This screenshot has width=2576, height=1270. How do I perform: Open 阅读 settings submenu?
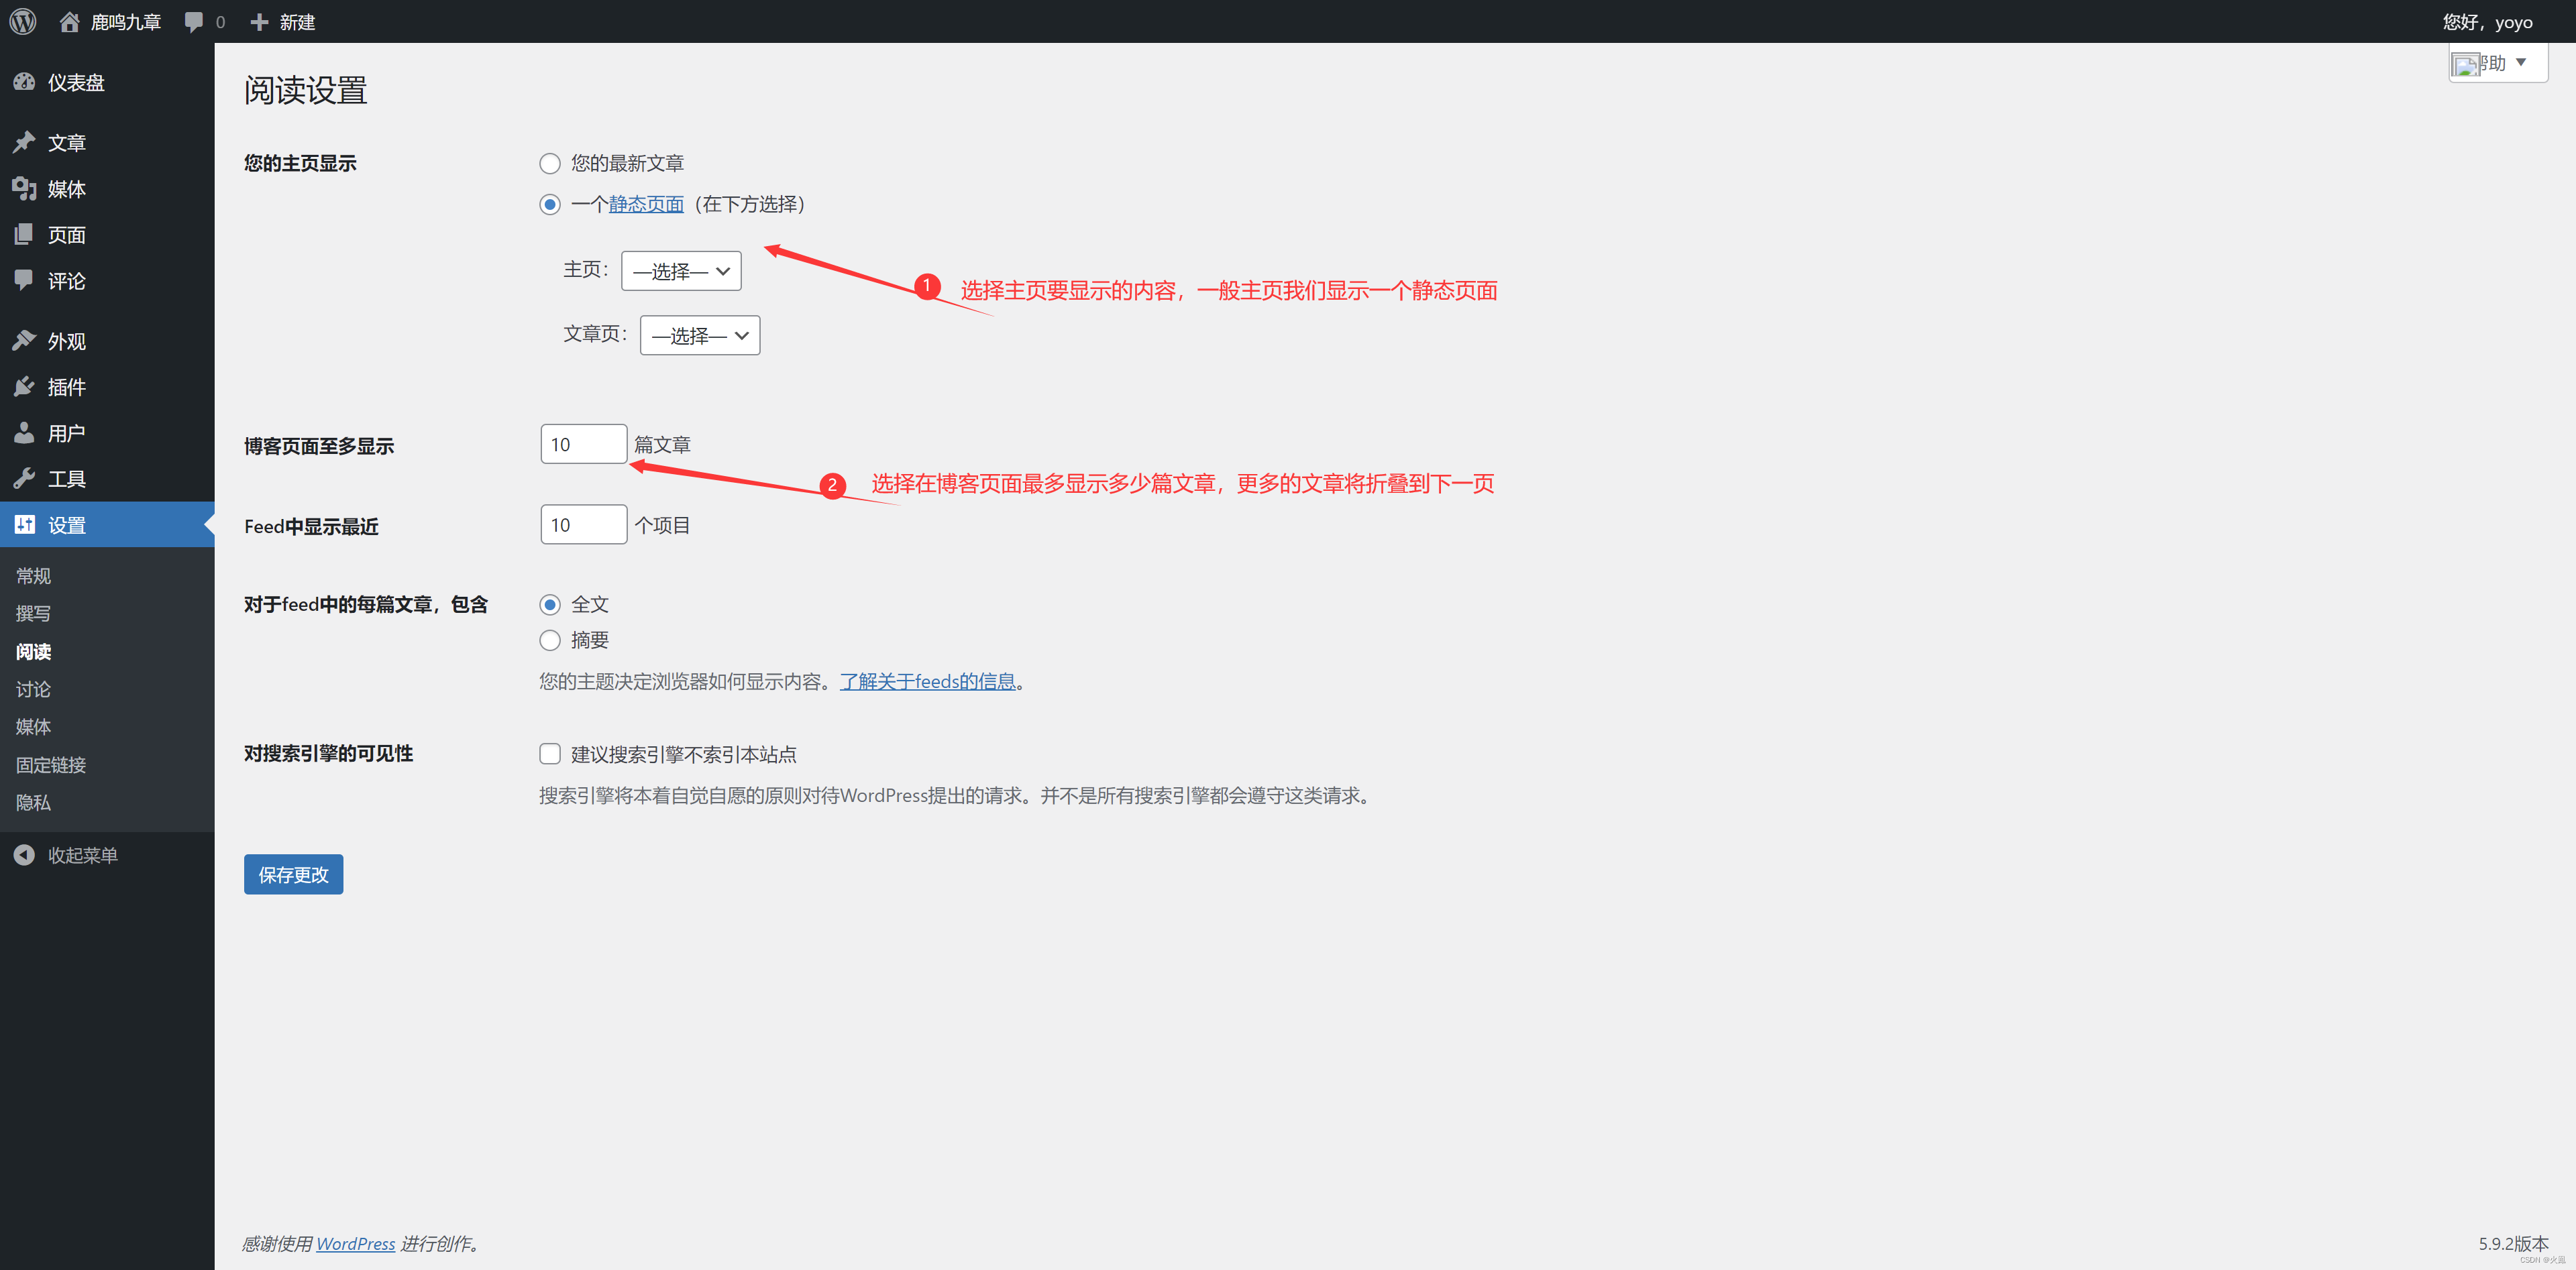[33, 652]
